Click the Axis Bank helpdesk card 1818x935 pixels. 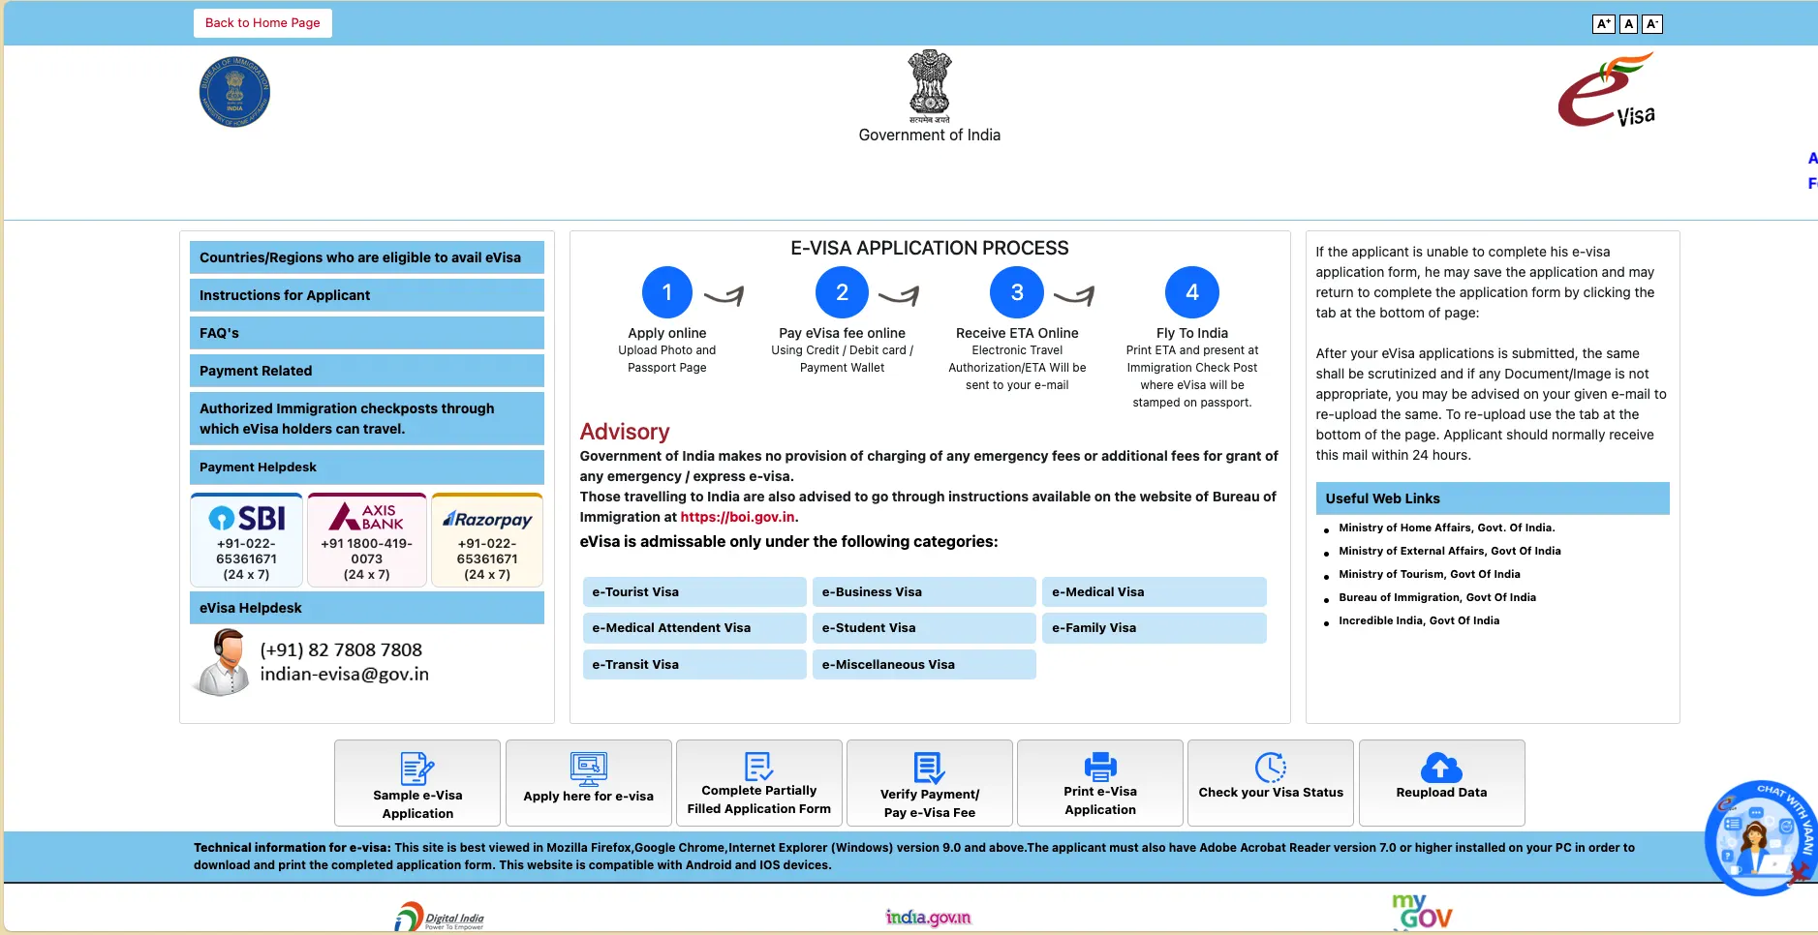367,540
